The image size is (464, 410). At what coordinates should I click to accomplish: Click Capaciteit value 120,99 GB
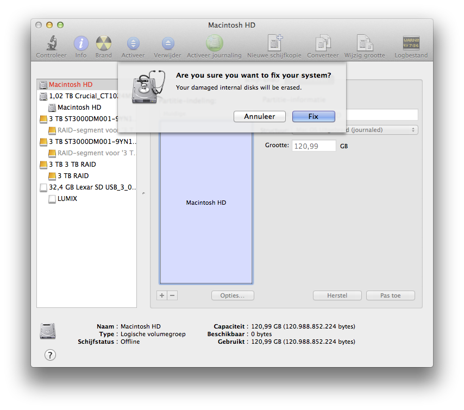pos(303,326)
